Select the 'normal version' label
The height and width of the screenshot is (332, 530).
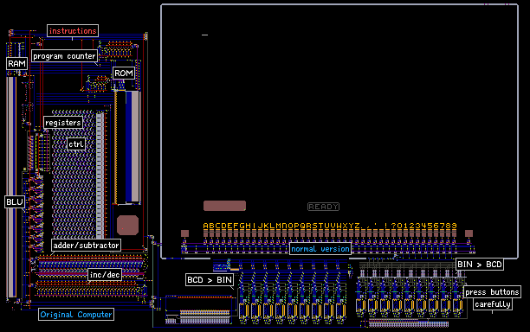320,249
